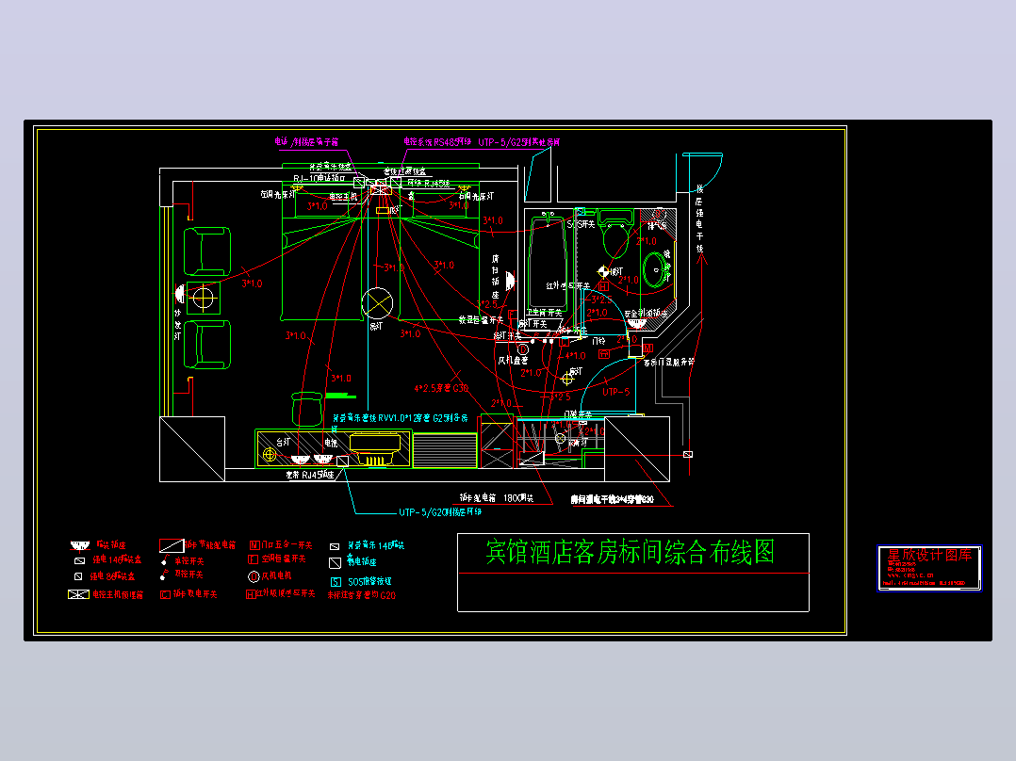Select the 星欣设计图库 stamp block
The height and width of the screenshot is (761, 1016).
tap(929, 568)
